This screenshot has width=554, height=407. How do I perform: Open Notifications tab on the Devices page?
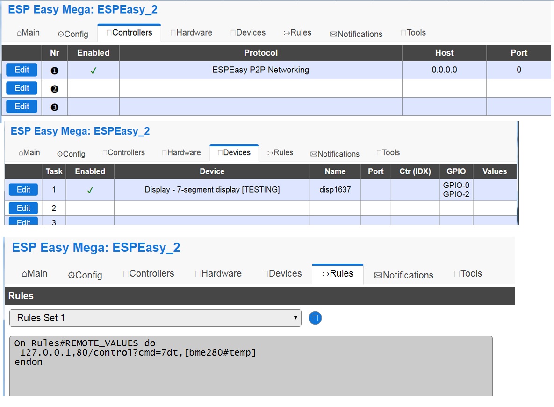(x=335, y=154)
